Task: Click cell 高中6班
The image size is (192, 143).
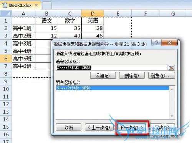Action: 23,66
